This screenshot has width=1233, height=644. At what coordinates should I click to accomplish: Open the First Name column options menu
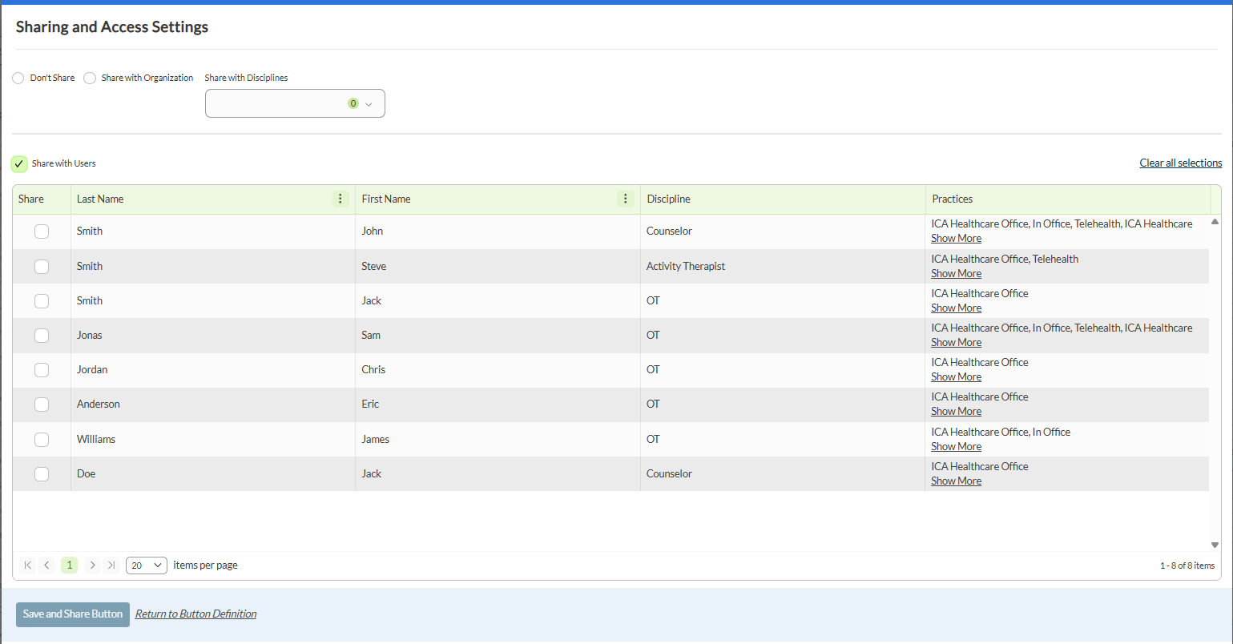pos(626,199)
